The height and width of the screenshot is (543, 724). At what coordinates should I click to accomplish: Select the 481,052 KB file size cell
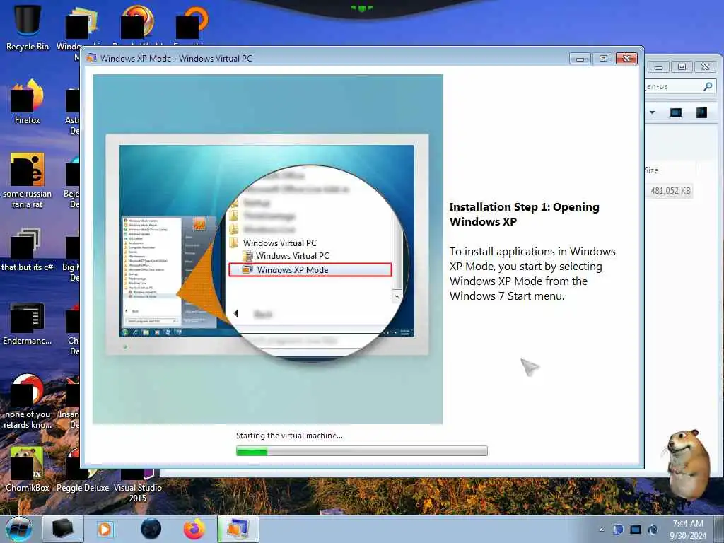[x=670, y=191]
